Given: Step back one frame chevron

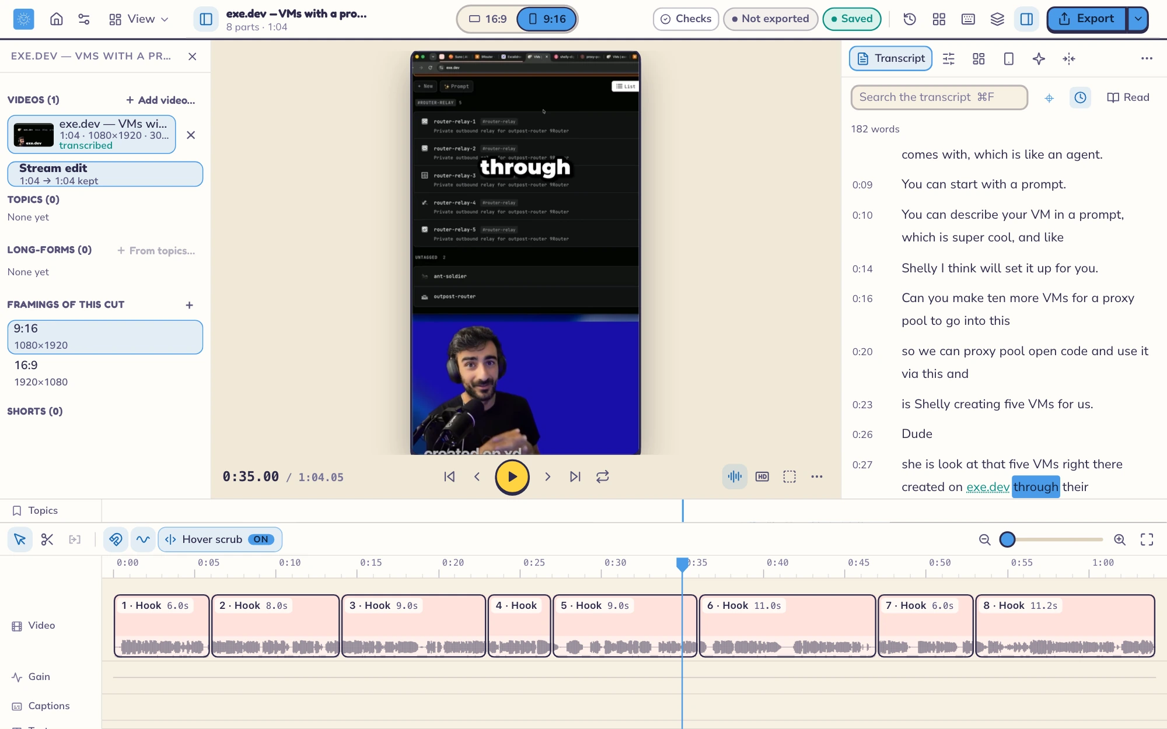Looking at the screenshot, I should [x=477, y=476].
